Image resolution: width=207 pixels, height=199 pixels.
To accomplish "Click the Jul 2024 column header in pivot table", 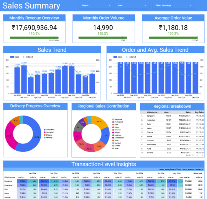I will click(161, 173).
